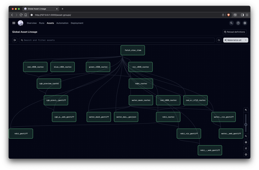Select the fetch_stac_item asset node

133,50
